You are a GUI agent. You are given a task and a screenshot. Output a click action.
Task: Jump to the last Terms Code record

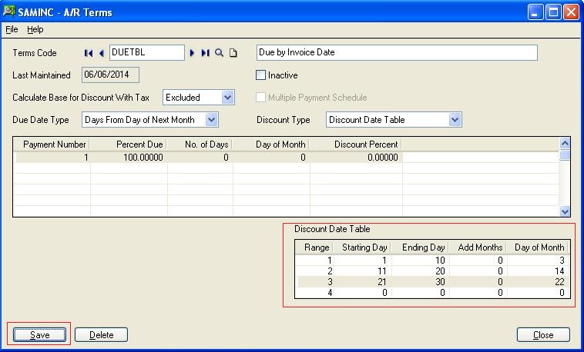[205, 53]
